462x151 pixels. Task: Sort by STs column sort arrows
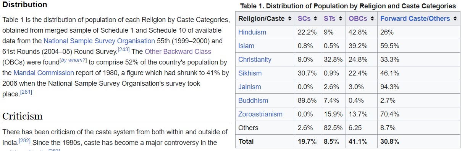(x=341, y=19)
